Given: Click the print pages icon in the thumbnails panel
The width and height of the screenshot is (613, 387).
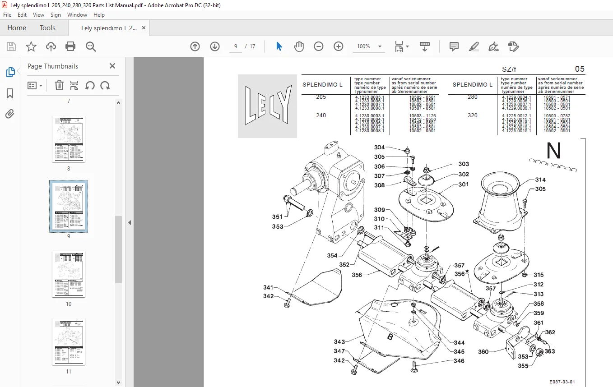Looking at the screenshot, I should (x=74, y=85).
